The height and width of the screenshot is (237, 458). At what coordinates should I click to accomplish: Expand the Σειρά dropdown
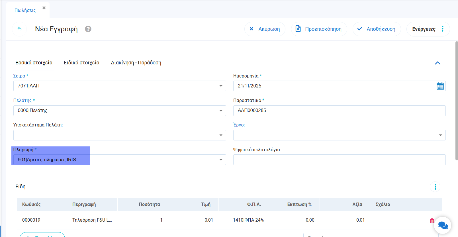click(221, 86)
